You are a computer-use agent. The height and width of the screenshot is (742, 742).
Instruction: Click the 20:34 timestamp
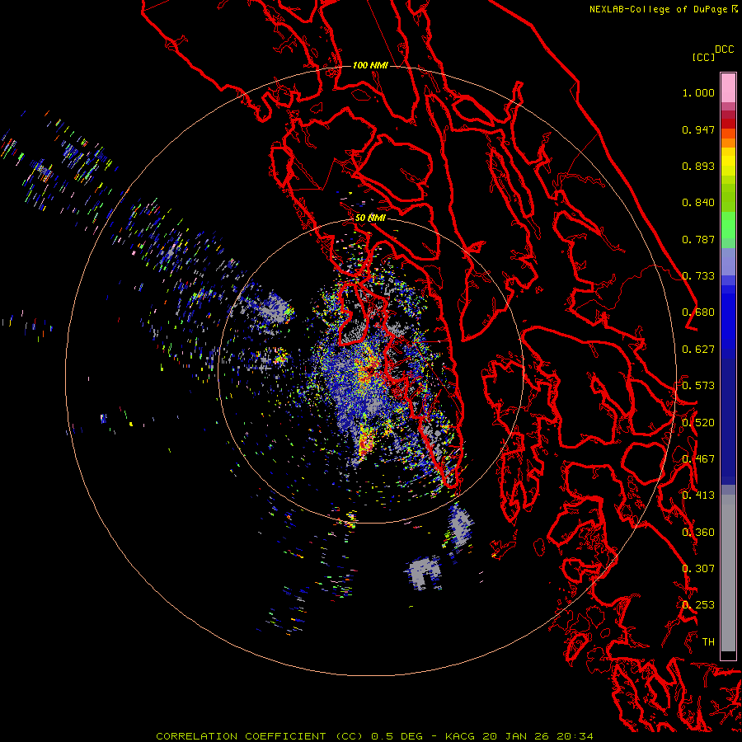(x=573, y=736)
